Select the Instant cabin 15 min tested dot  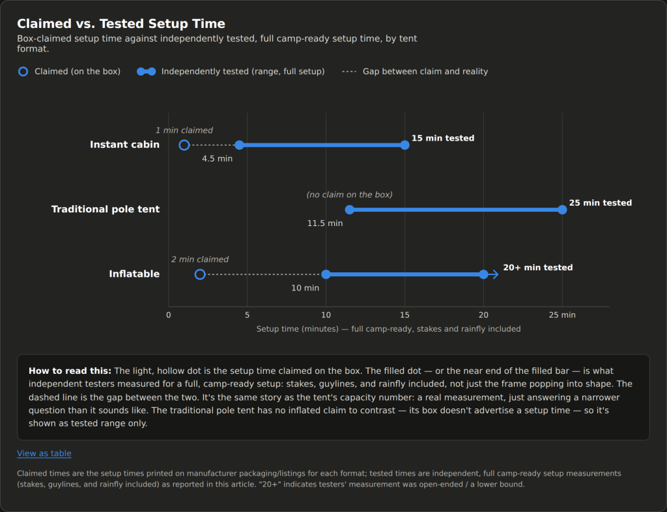pyautogui.click(x=405, y=145)
